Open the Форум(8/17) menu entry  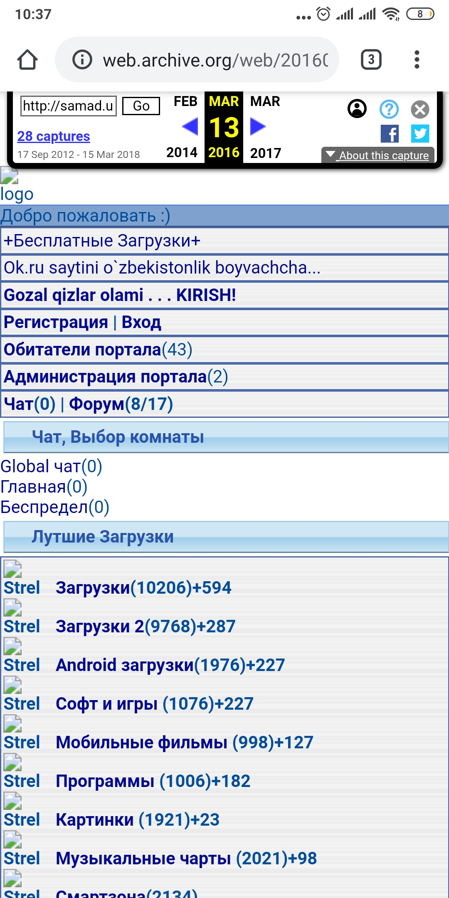click(121, 404)
